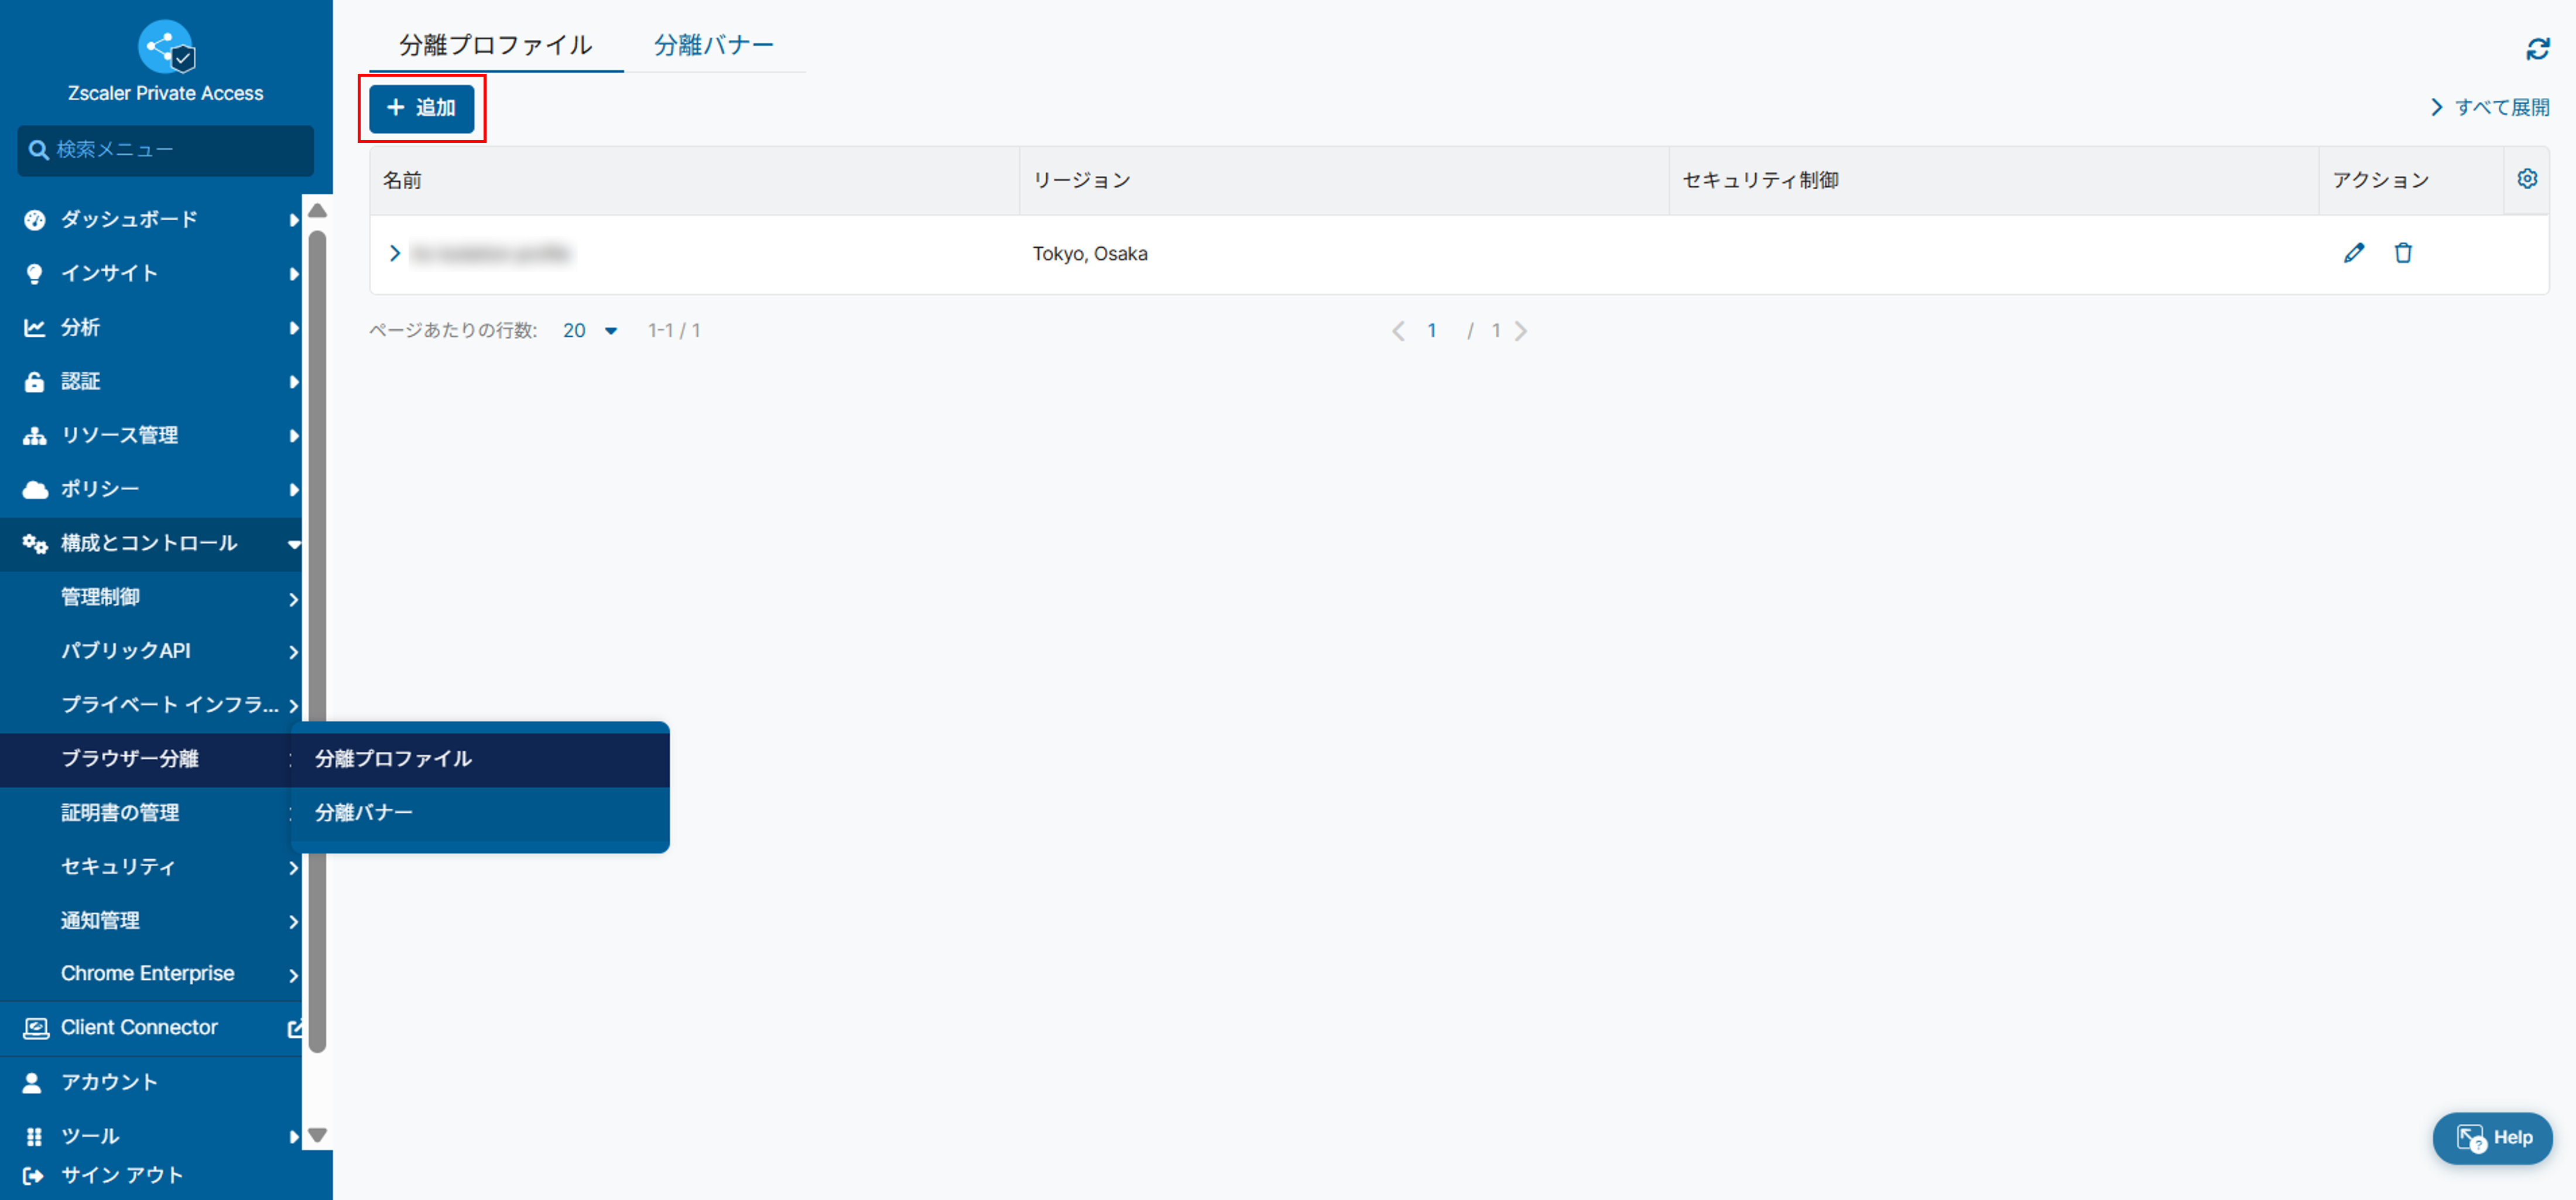Open the rows-per-page 20 dropdown
Image resolution: width=2576 pixels, height=1200 pixels.
pos(590,331)
